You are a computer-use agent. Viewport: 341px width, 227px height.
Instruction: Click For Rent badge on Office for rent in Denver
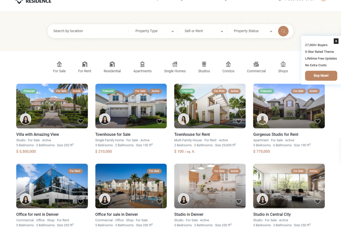[x=75, y=171]
